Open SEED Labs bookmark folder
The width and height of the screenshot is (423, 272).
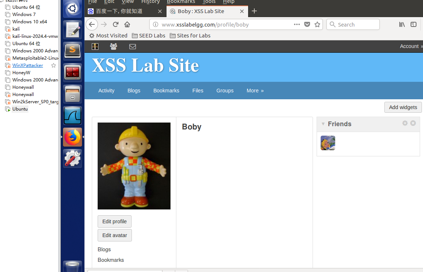tap(148, 36)
